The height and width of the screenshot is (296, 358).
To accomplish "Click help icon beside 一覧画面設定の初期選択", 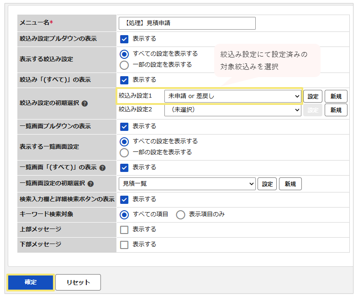I will (x=90, y=184).
